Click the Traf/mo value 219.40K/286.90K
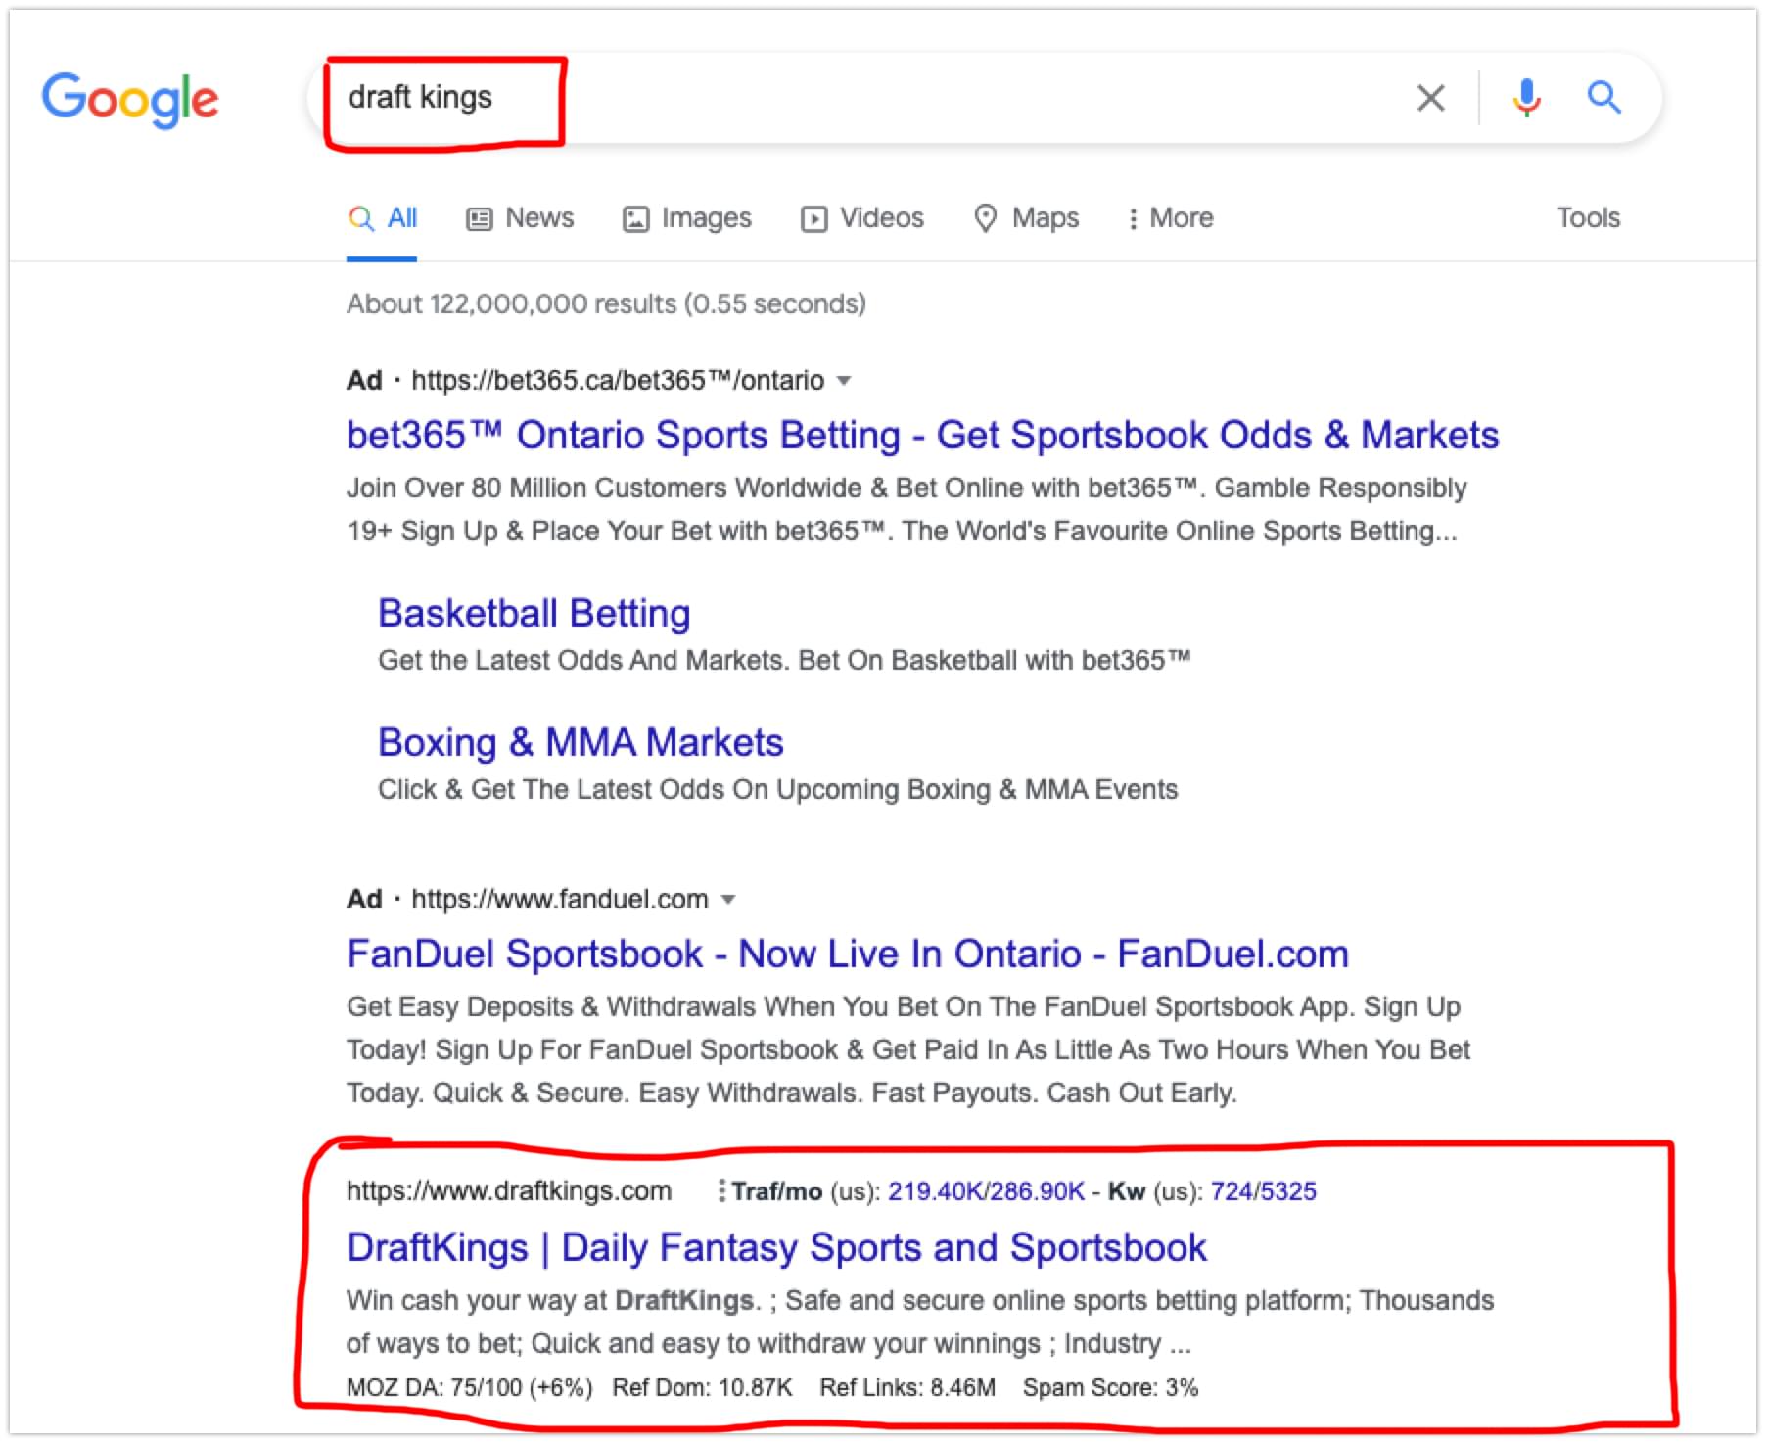 click(x=986, y=1191)
